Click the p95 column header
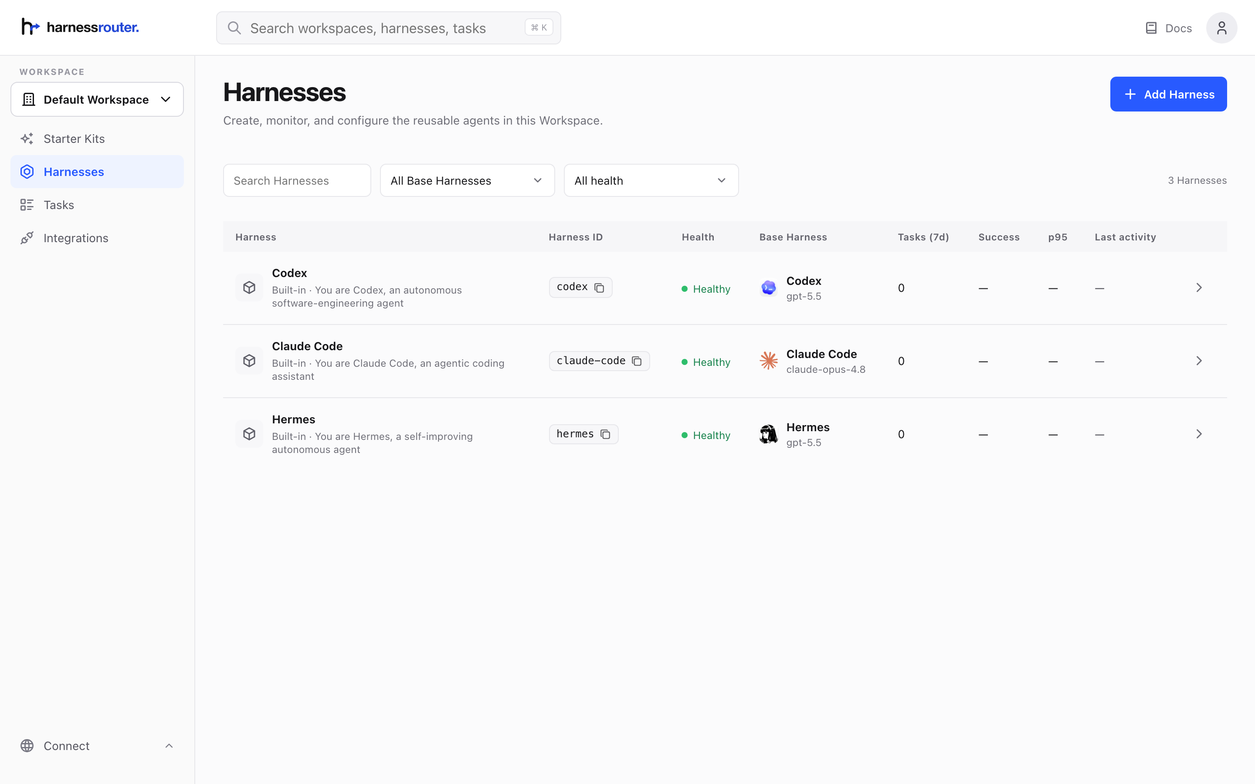This screenshot has height=784, width=1255. (x=1058, y=237)
